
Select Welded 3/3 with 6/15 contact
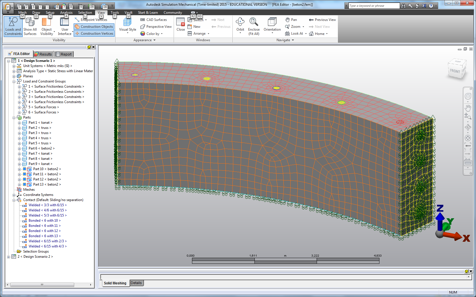[47, 205]
